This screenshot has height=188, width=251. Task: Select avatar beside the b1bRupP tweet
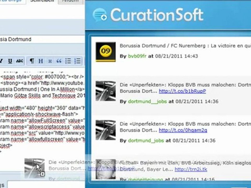click(x=106, y=91)
